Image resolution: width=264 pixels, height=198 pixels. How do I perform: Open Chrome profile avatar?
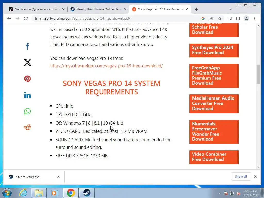coord(246,18)
